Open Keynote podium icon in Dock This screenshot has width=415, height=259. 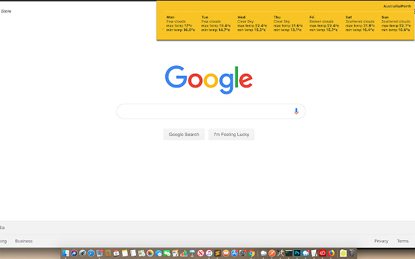click(x=193, y=253)
